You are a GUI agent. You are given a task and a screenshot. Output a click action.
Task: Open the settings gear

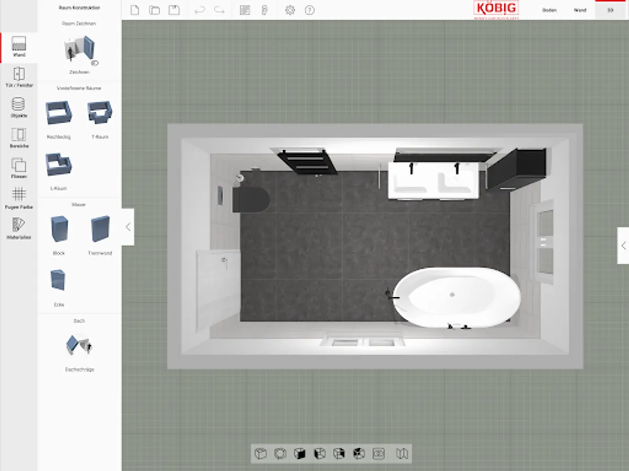tap(290, 10)
